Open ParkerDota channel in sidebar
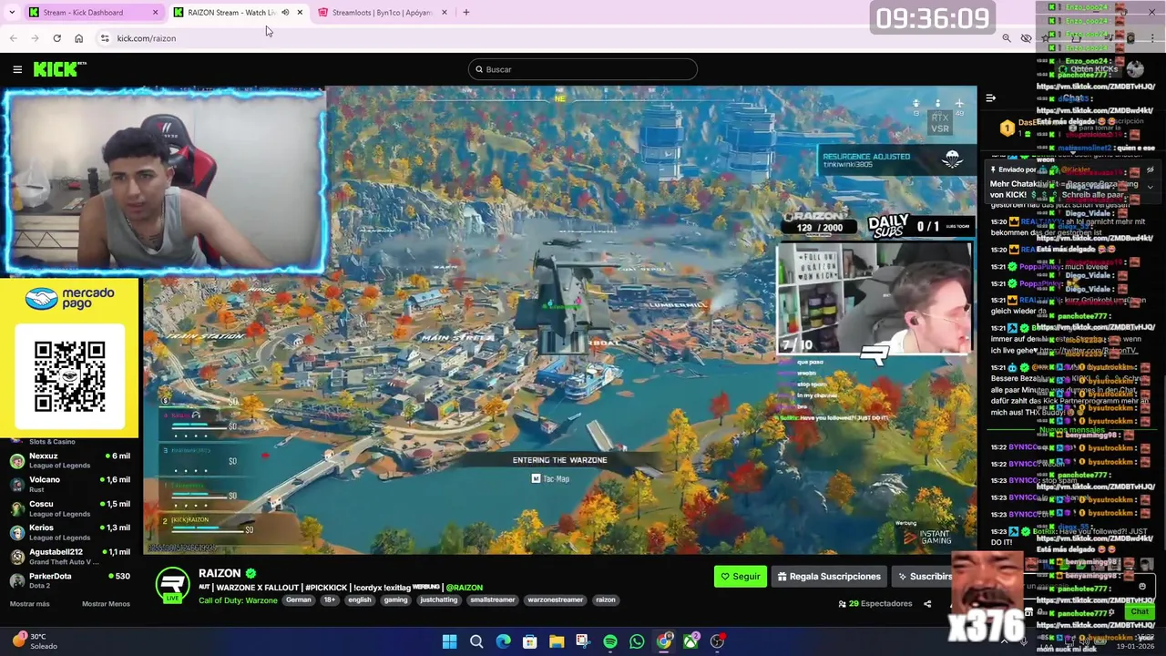The image size is (1166, 656). point(69,580)
